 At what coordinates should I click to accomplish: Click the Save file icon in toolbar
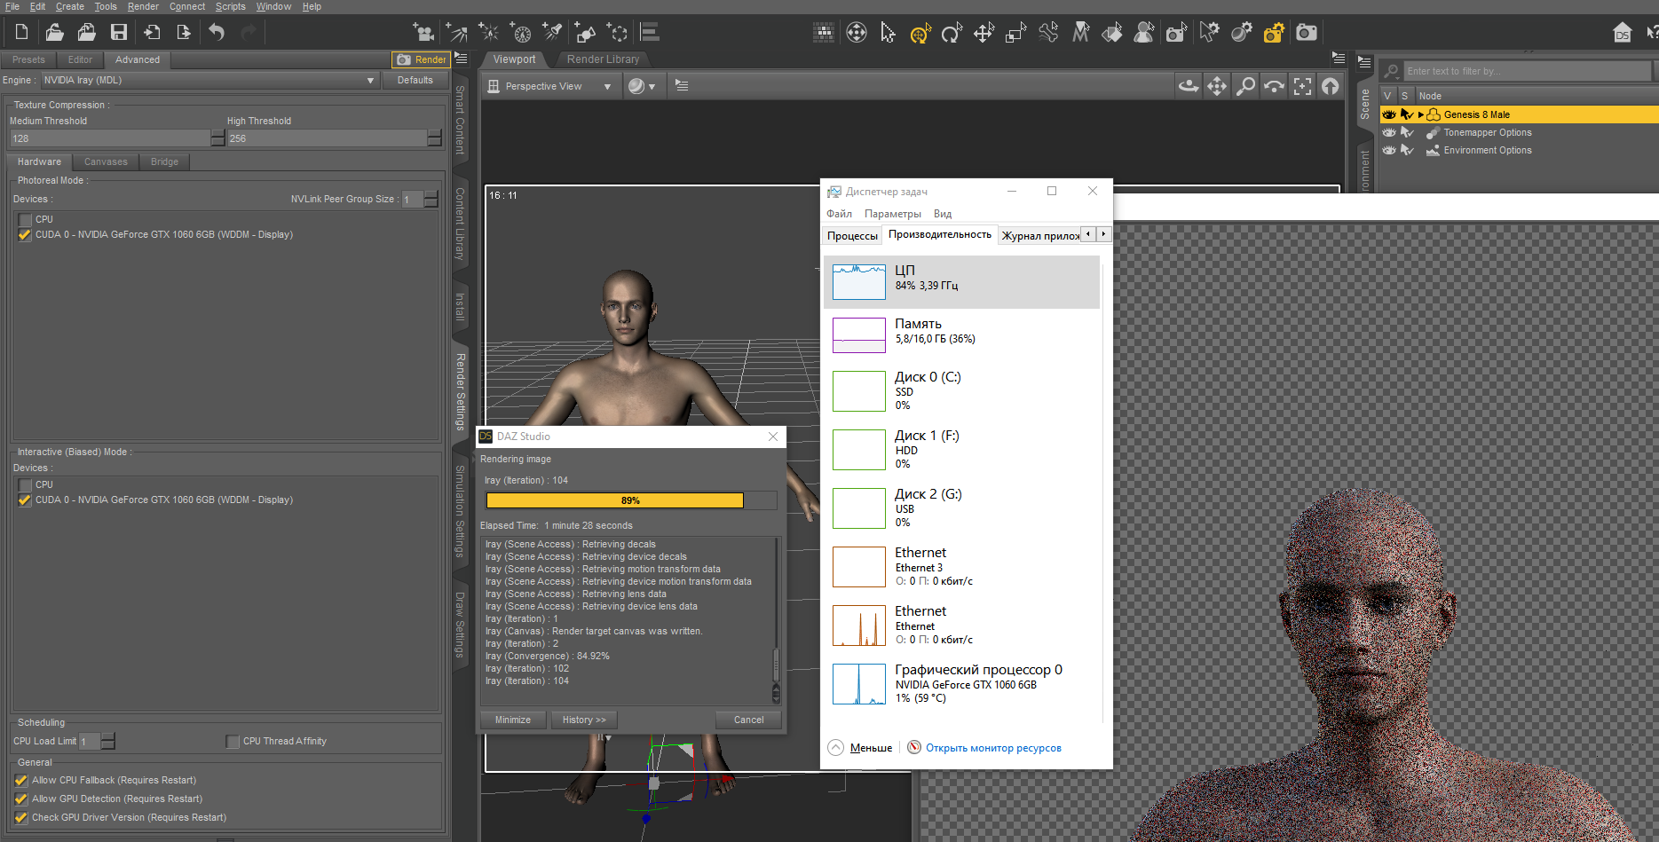(x=118, y=33)
